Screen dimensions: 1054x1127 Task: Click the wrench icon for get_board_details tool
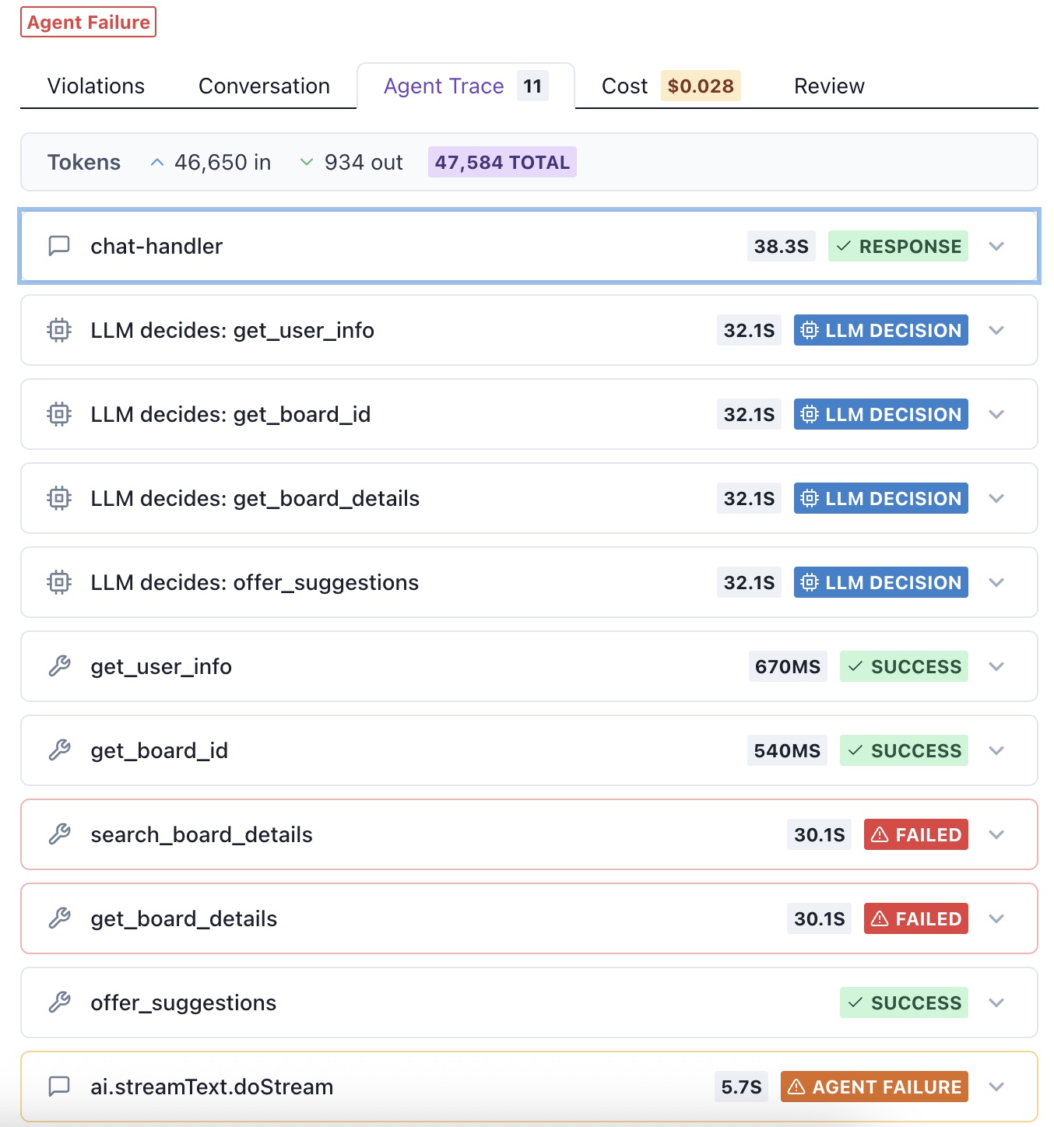click(x=59, y=918)
